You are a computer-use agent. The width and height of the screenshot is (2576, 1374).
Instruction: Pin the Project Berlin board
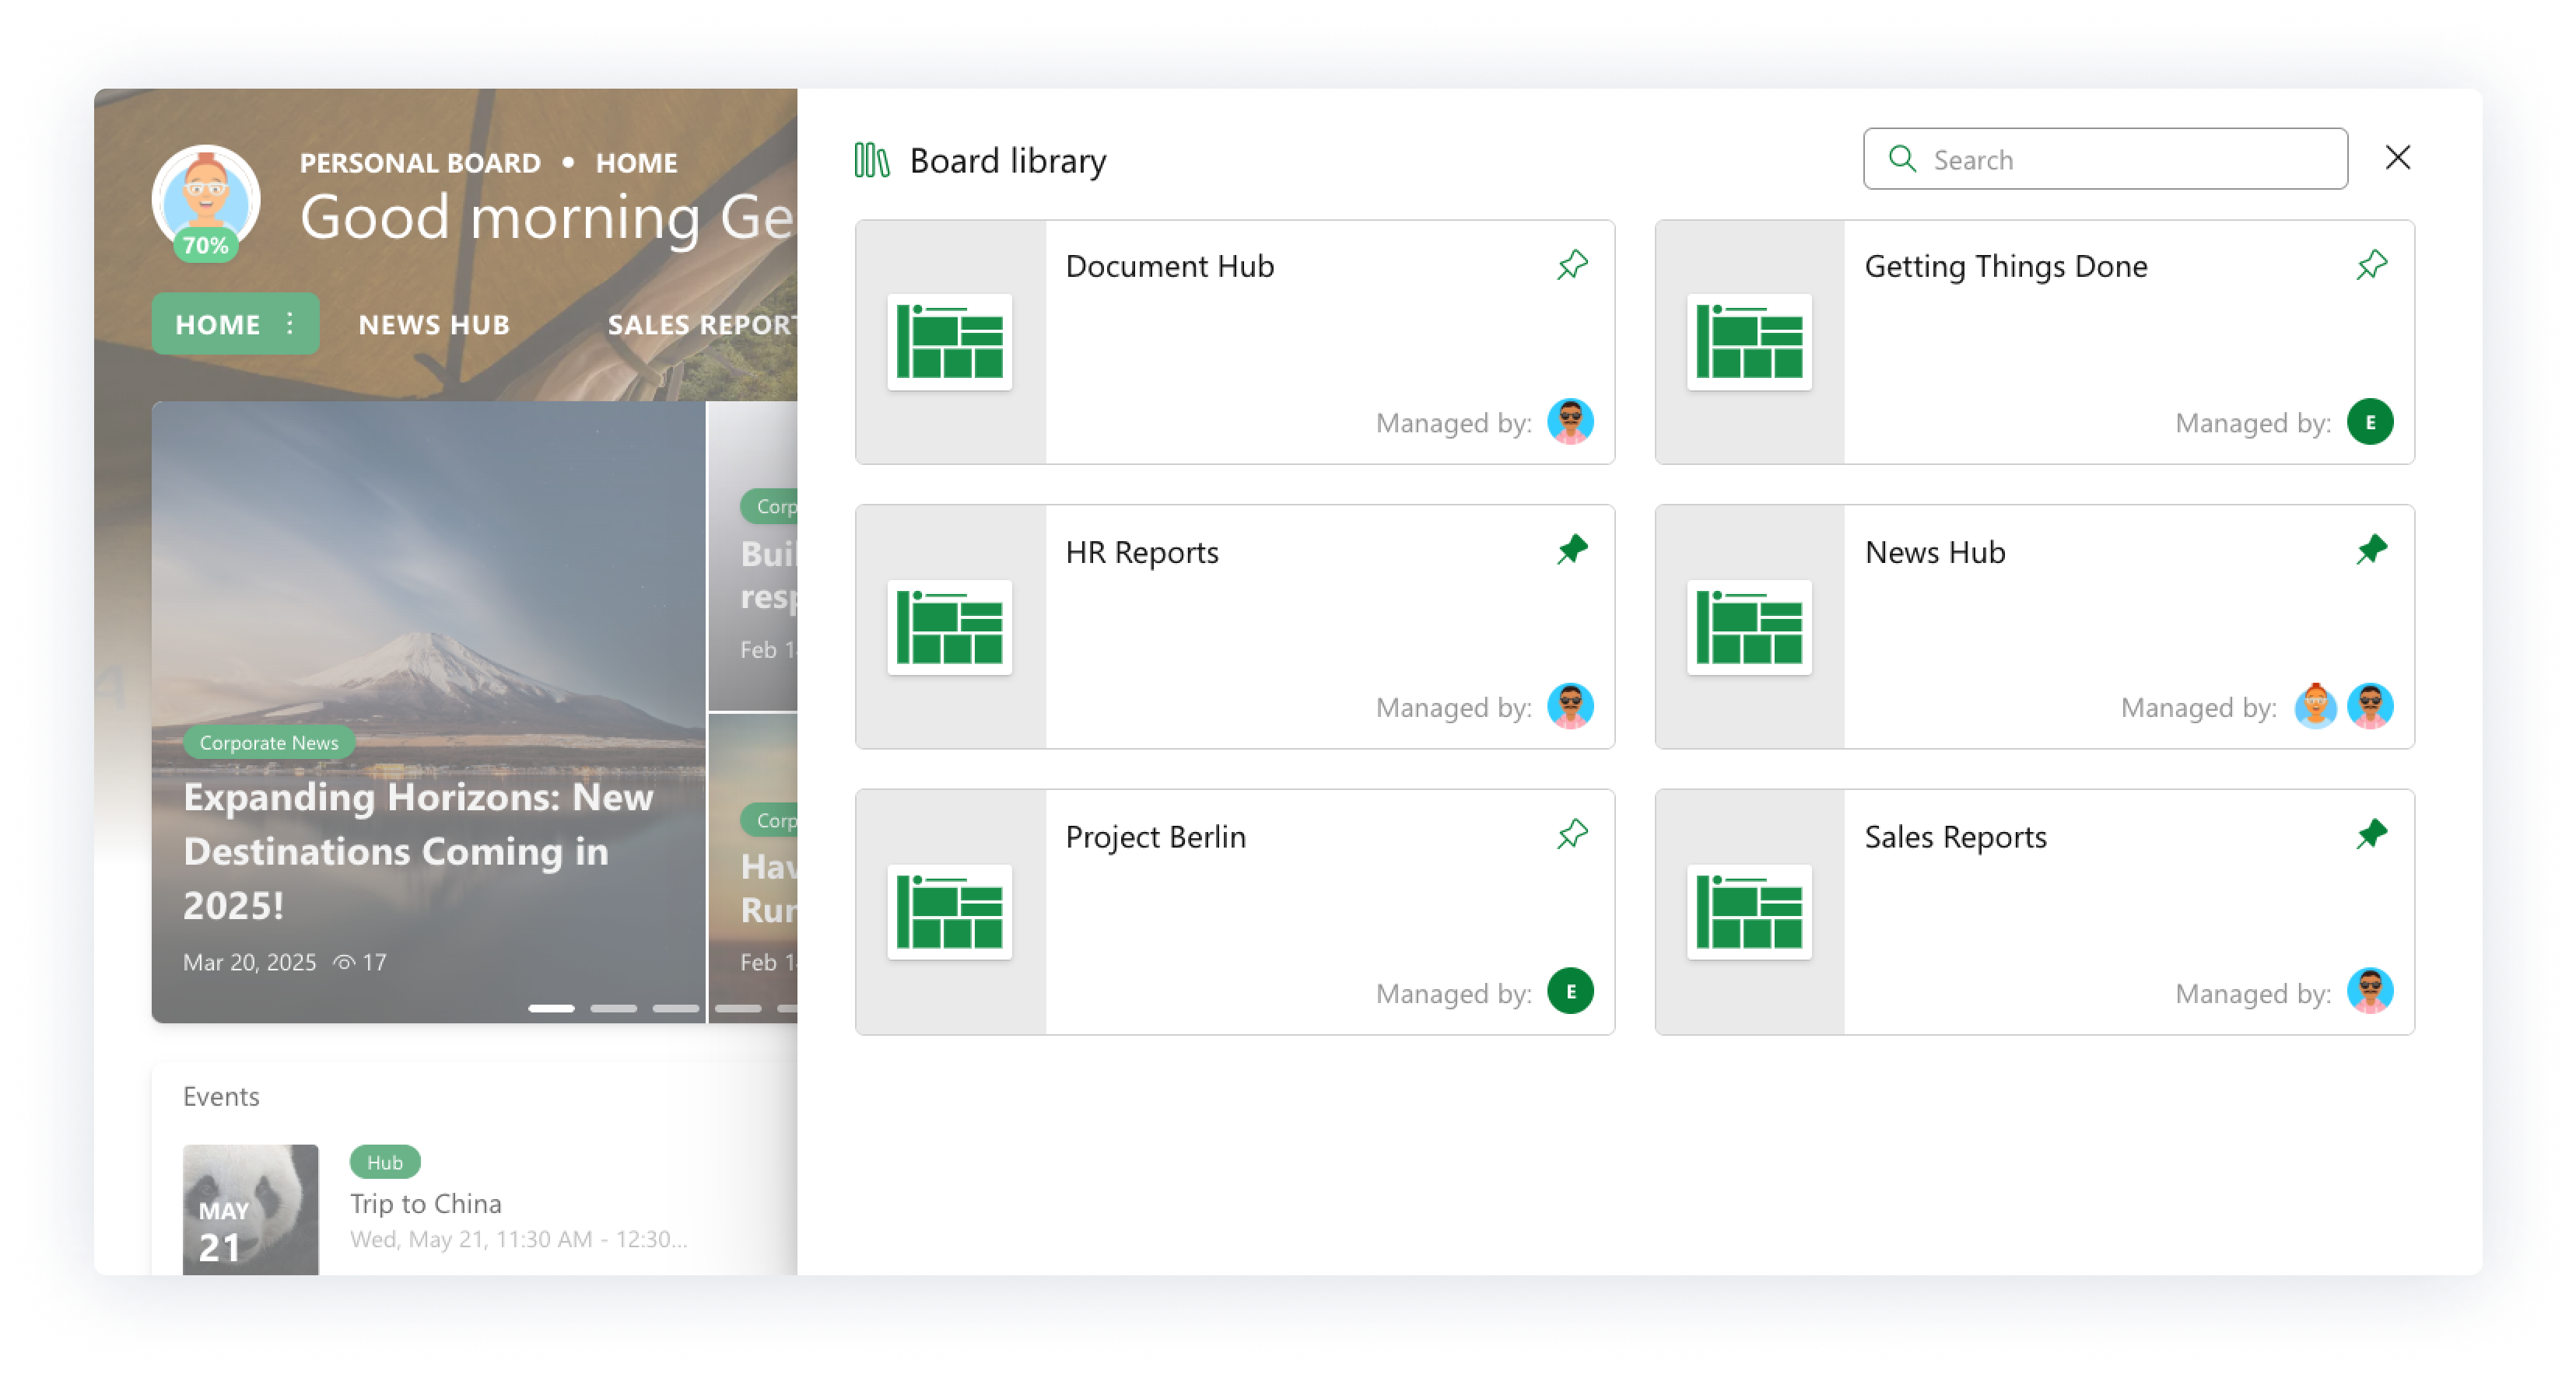1571,834
